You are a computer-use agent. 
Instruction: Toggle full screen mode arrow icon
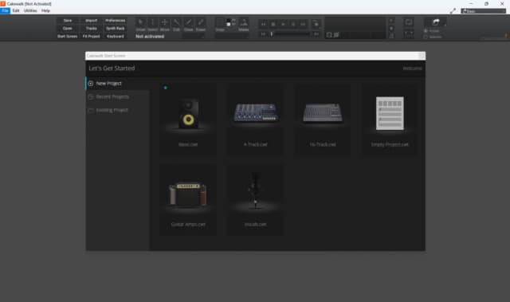coord(453,11)
